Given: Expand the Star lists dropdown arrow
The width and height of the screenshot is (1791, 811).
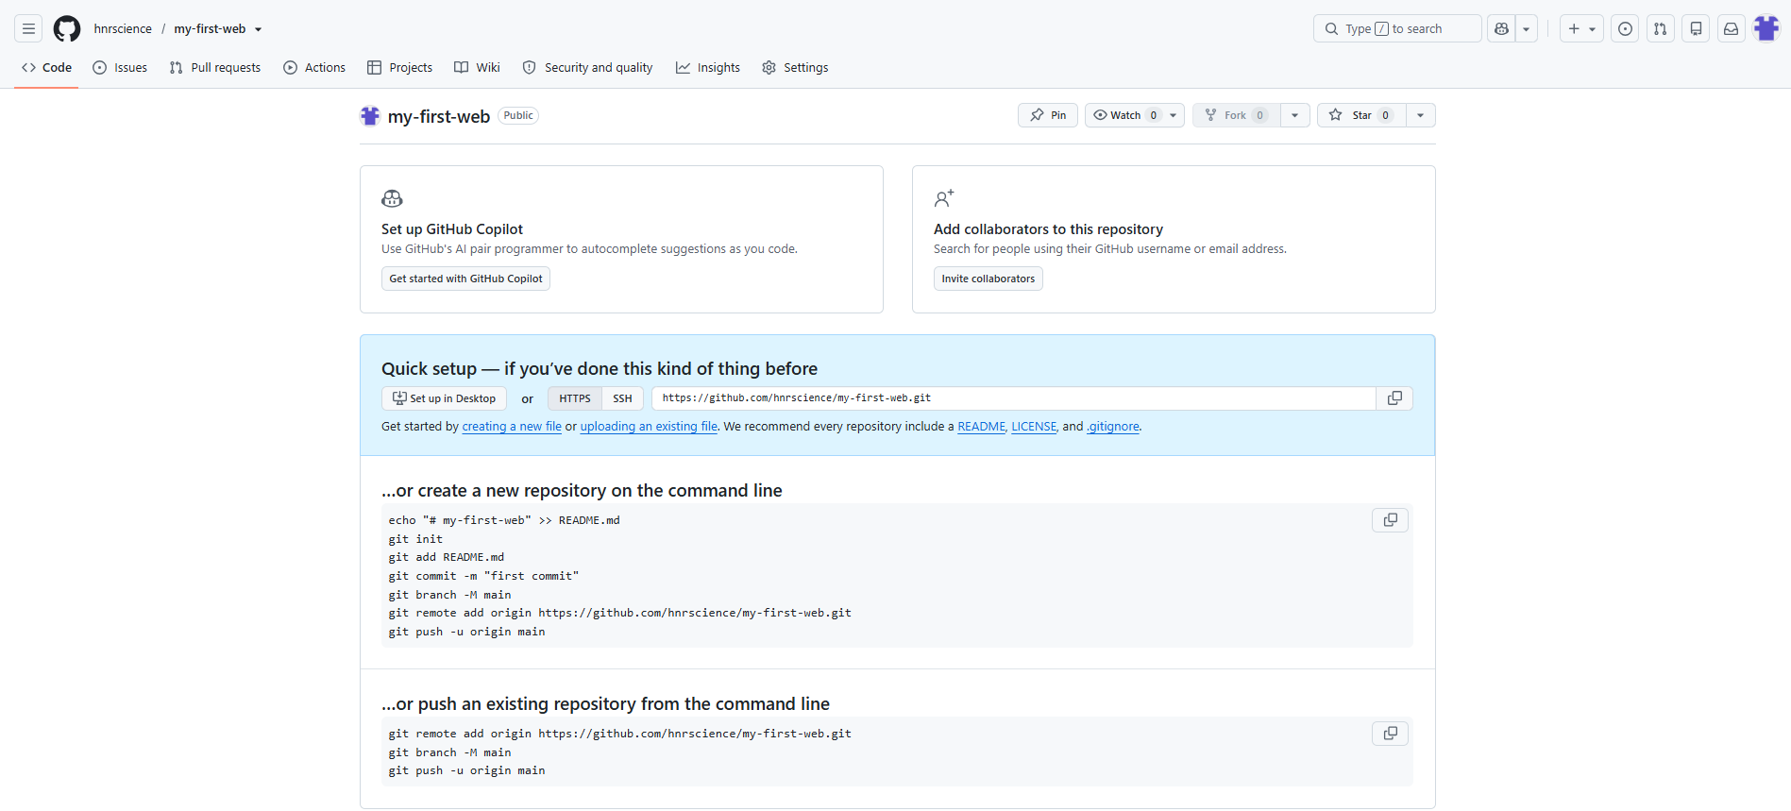Looking at the screenshot, I should [x=1421, y=115].
